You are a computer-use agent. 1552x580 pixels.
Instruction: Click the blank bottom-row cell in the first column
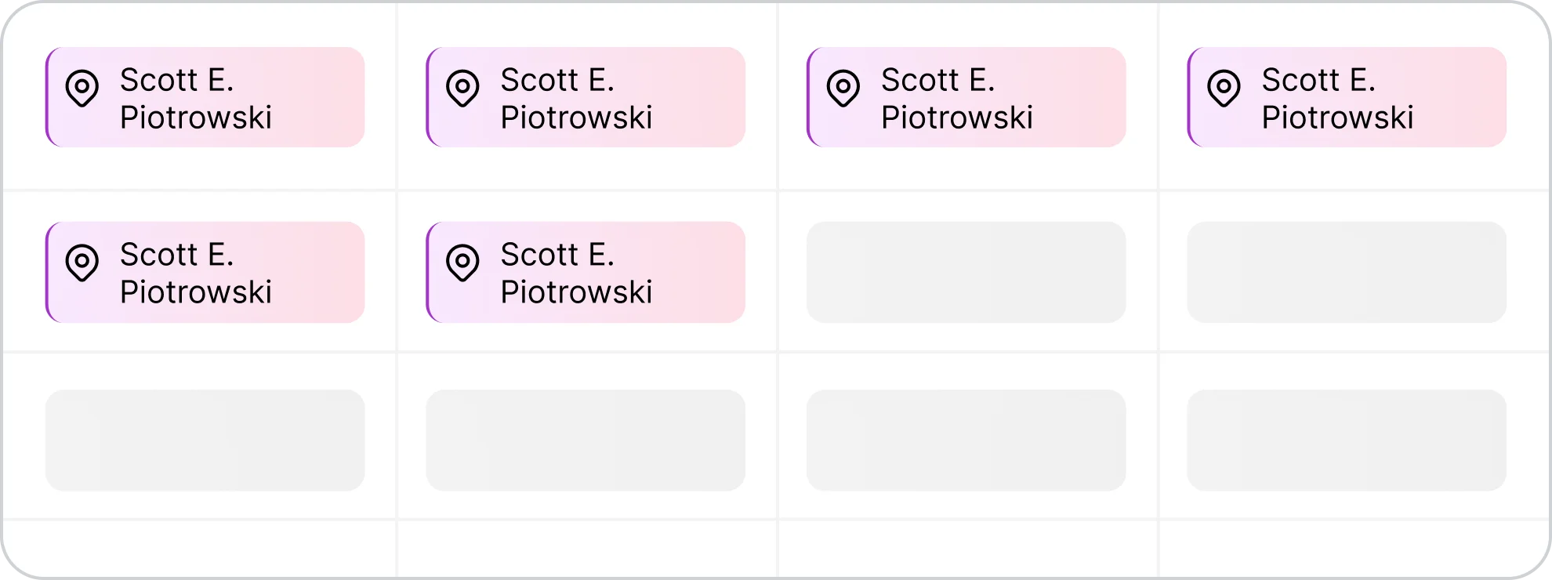pyautogui.click(x=200, y=549)
